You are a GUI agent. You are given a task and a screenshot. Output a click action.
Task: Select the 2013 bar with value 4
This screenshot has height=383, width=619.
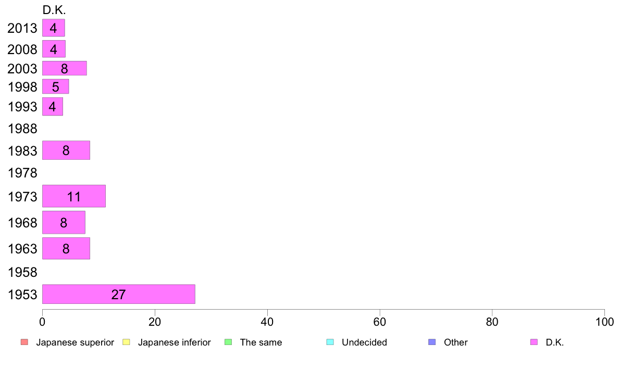click(53, 28)
